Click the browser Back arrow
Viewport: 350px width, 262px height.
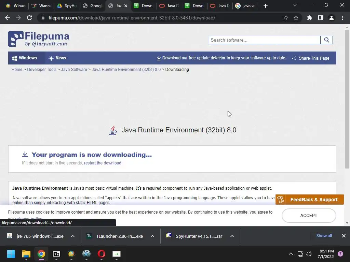pyautogui.click(x=8, y=18)
